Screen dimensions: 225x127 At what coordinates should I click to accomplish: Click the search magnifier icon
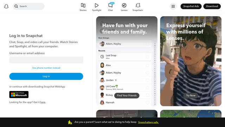click(16, 6)
